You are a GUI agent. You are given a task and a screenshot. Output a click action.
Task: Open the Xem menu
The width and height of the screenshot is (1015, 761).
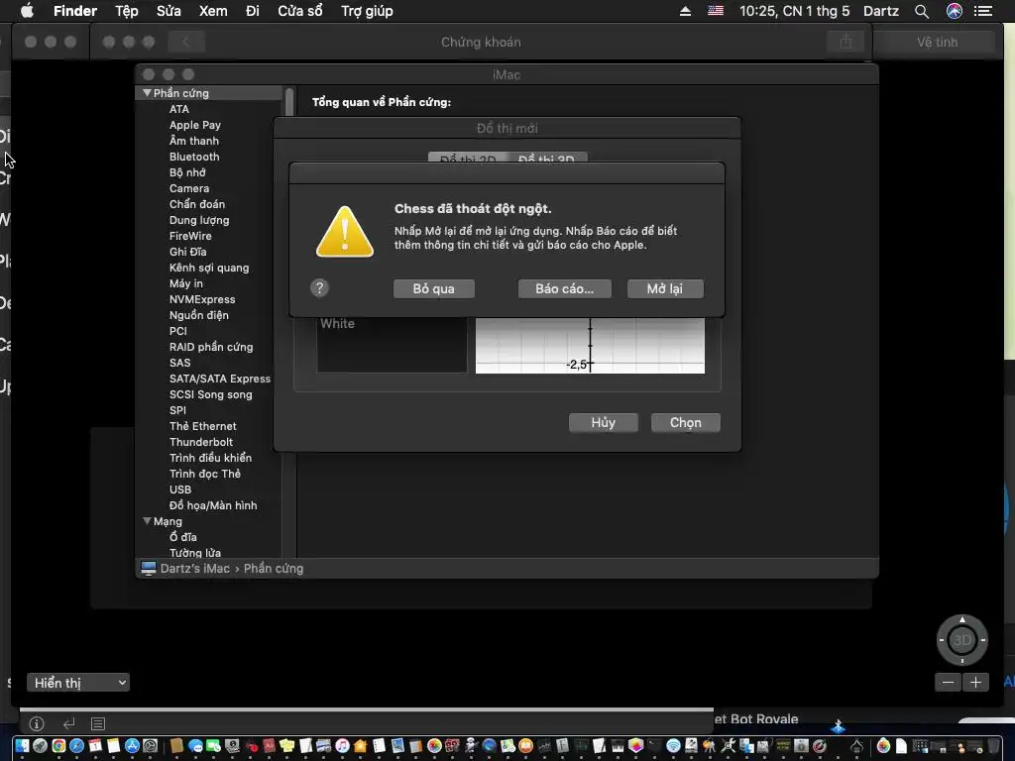click(213, 11)
